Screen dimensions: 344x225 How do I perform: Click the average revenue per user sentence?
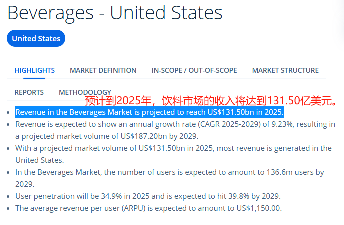coord(148,208)
